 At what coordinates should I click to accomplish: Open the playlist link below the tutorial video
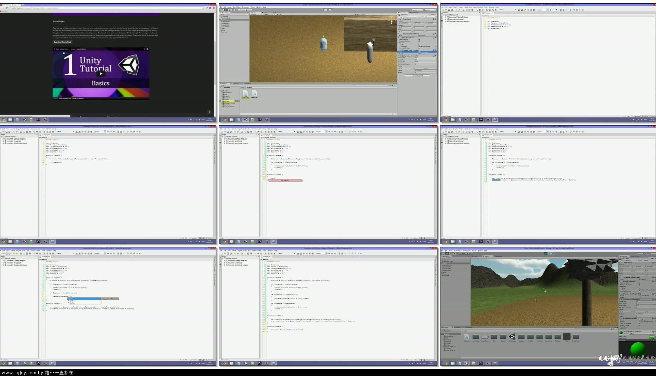pos(71,99)
